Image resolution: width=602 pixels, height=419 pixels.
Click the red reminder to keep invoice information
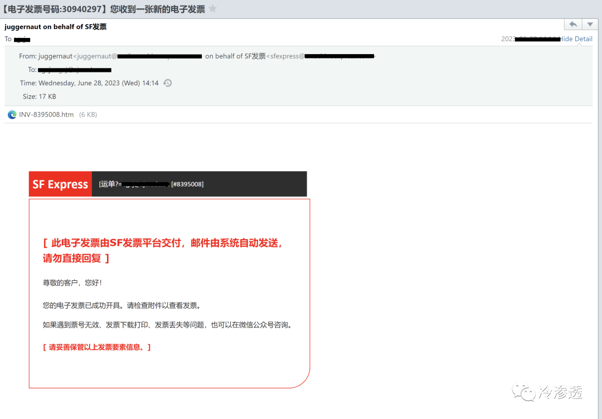coord(97,347)
